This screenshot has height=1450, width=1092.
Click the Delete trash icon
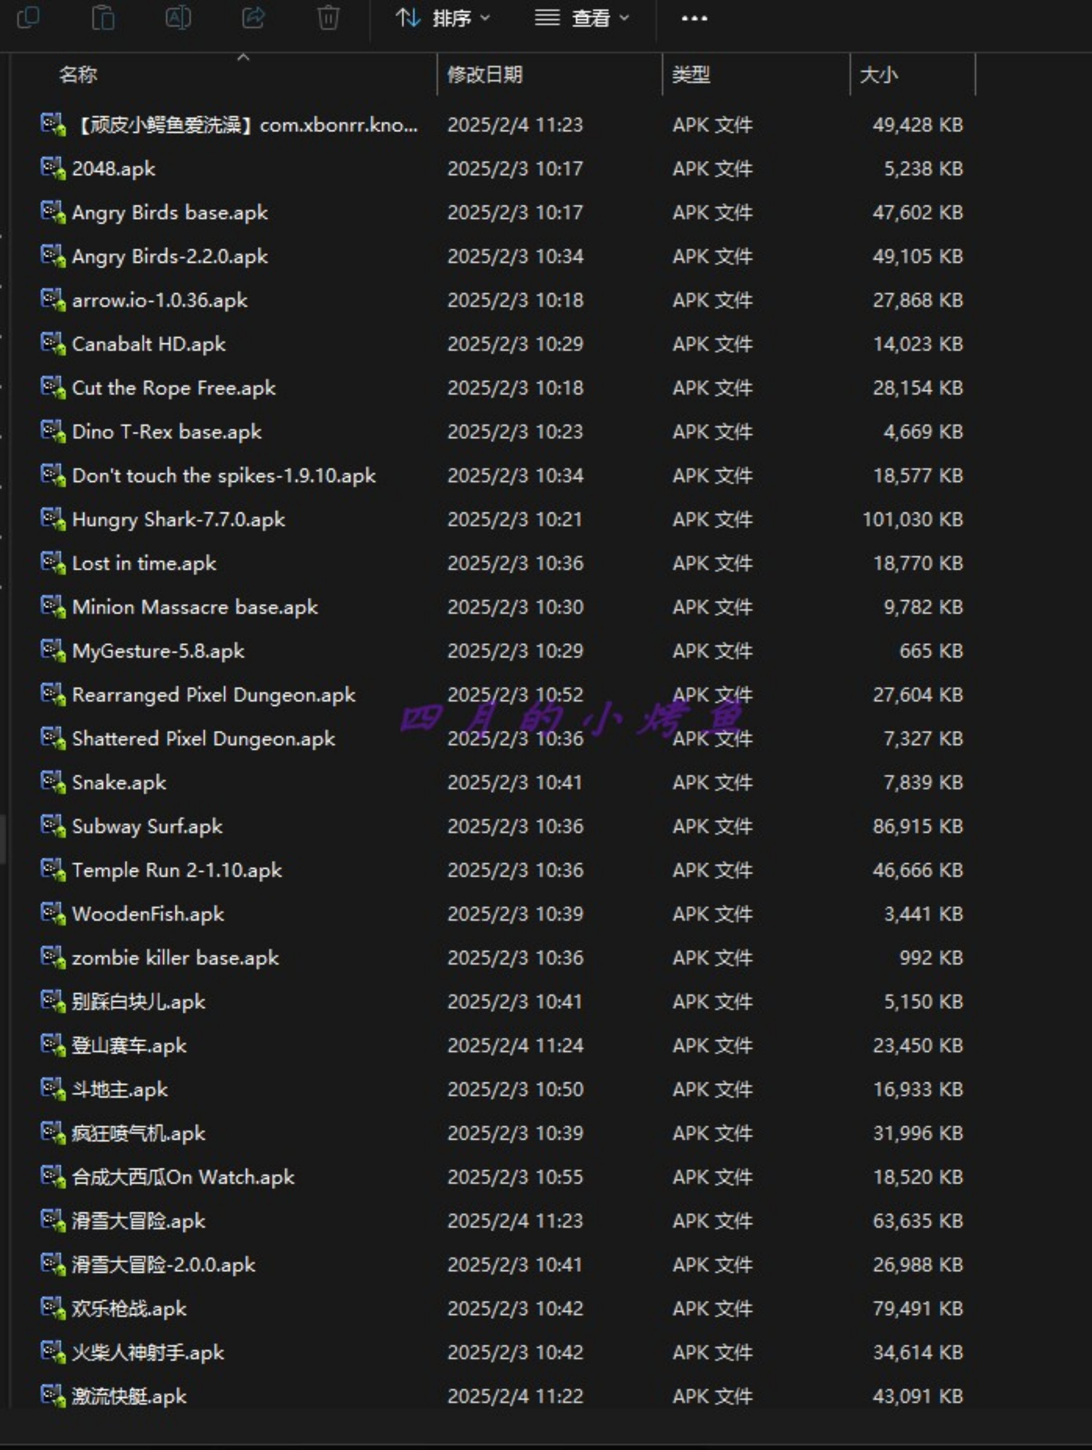tap(328, 18)
